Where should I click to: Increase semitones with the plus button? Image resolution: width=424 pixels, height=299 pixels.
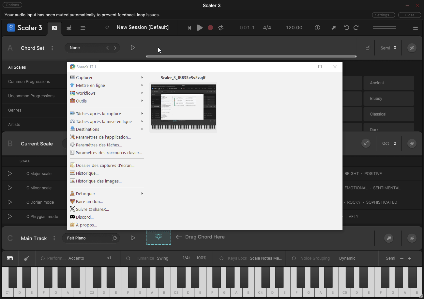coord(410,258)
